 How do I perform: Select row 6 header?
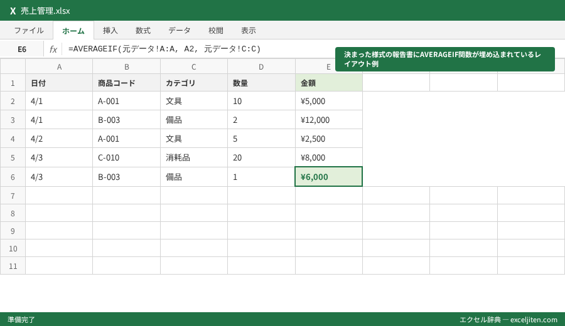[x=13, y=177]
